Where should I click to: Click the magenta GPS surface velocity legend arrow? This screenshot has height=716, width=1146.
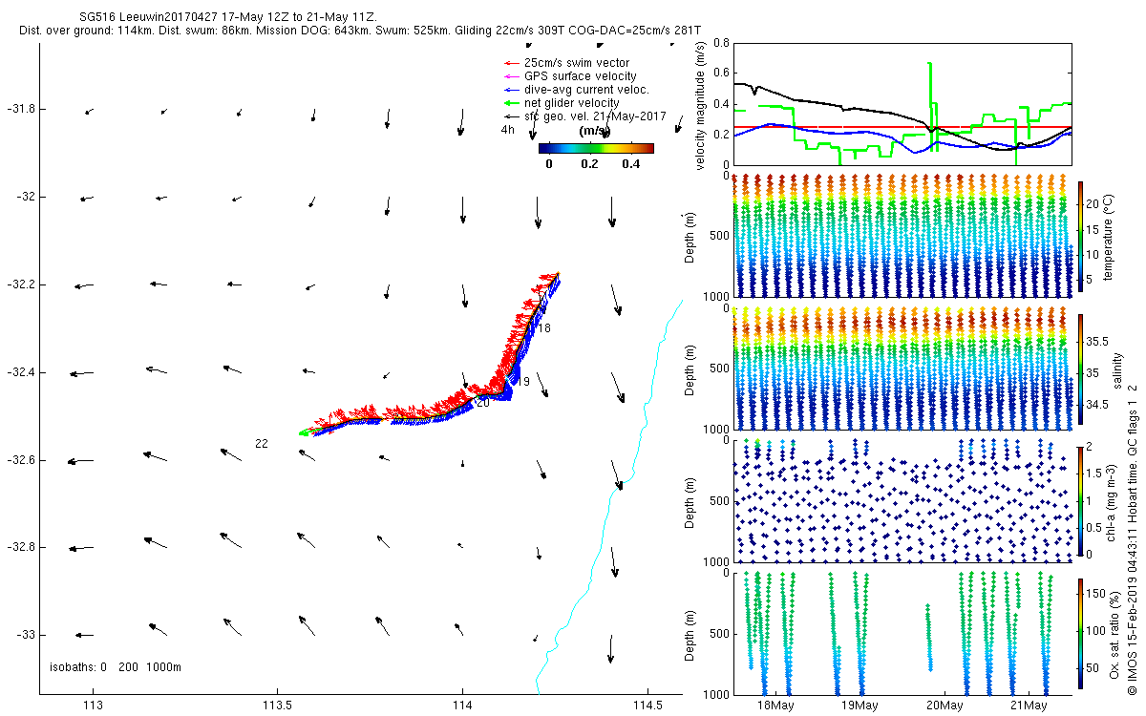coord(511,76)
